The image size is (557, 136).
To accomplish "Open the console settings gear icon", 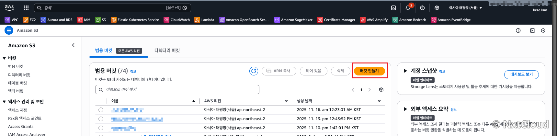I will pos(437,8).
